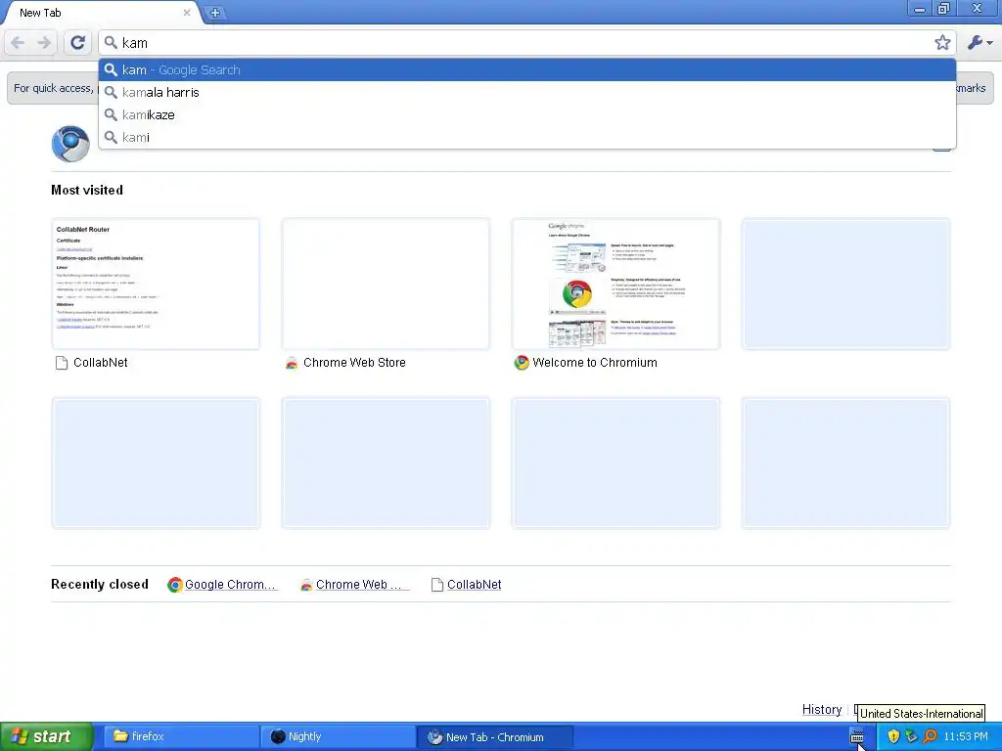Pick the 'kamala harris' suggestion
Image resolution: width=1002 pixels, height=751 pixels.
click(527, 93)
